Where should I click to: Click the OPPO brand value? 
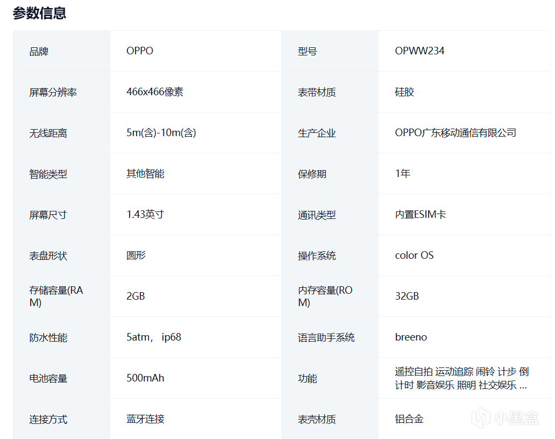pyautogui.click(x=140, y=51)
